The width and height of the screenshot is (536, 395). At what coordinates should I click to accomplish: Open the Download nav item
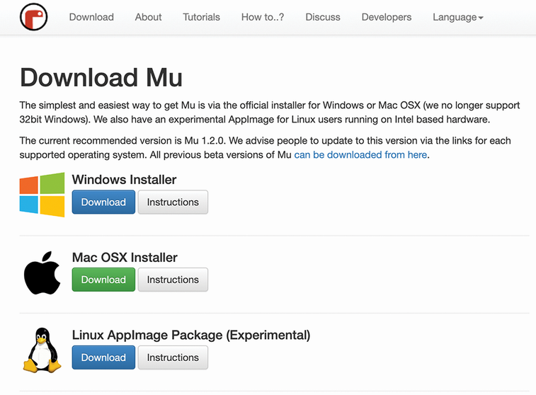coord(91,17)
